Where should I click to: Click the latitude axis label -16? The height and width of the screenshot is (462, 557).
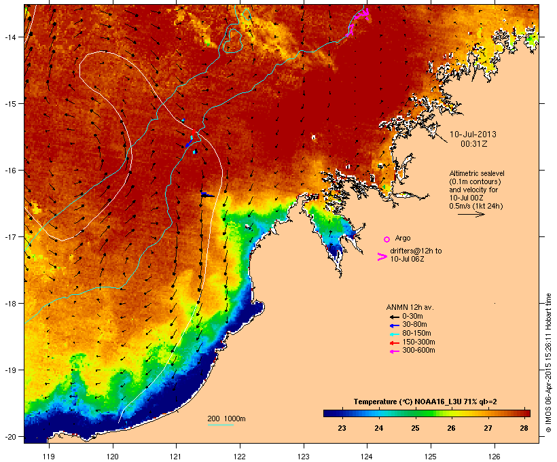(x=10, y=171)
